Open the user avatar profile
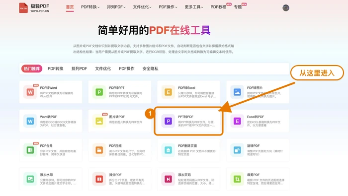Image resolution: width=348 pixels, height=196 pixels. click(286, 8)
